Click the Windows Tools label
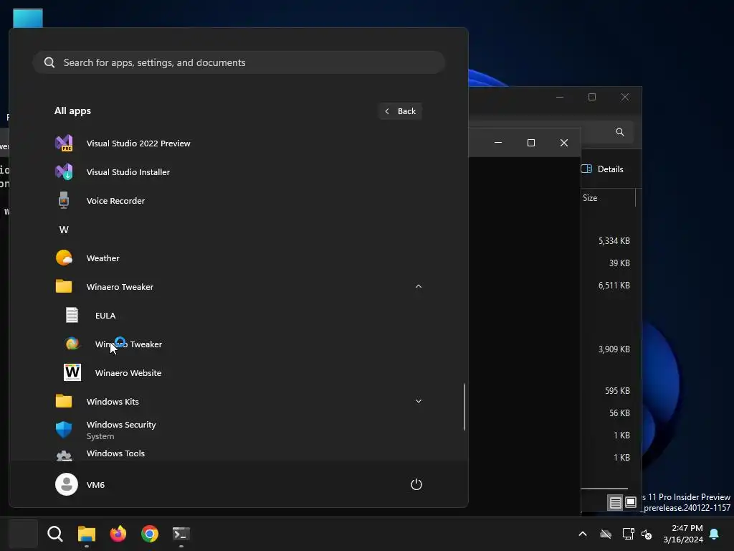This screenshot has width=734, height=551. pyautogui.click(x=115, y=453)
